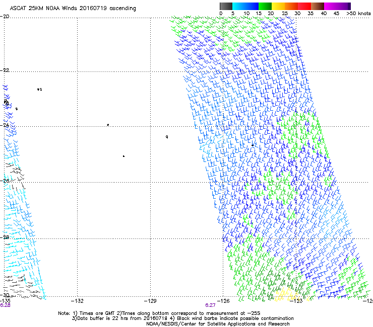Click the longitude label '-126'
The width and height of the screenshot is (373, 327).
pos(223,301)
